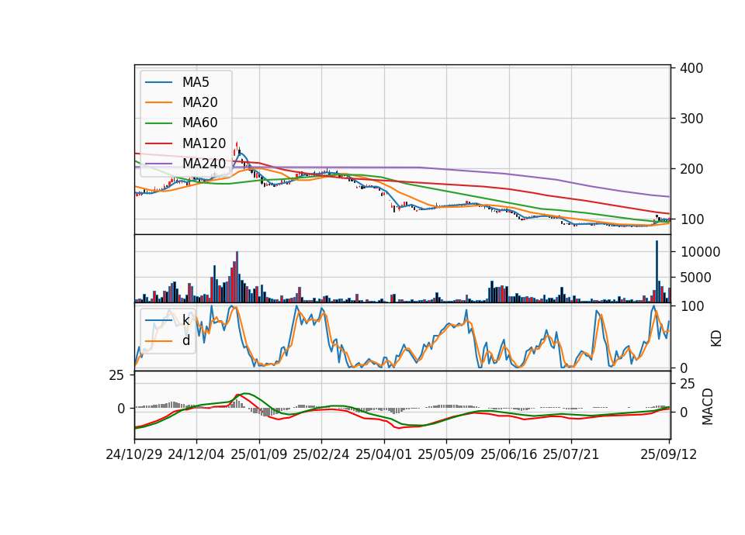This screenshot has width=745, height=535.
Task: Click the 25/09/12 date axis label
Action: tap(668, 454)
